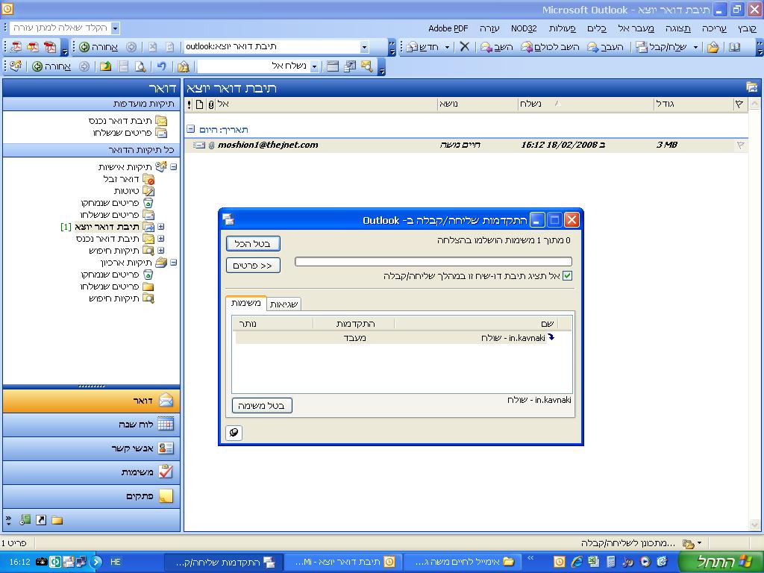Expand the Outbox (תיבת דואר יוצא) folder node
Image resolution: width=764 pixels, height=573 pixels.
click(x=161, y=227)
